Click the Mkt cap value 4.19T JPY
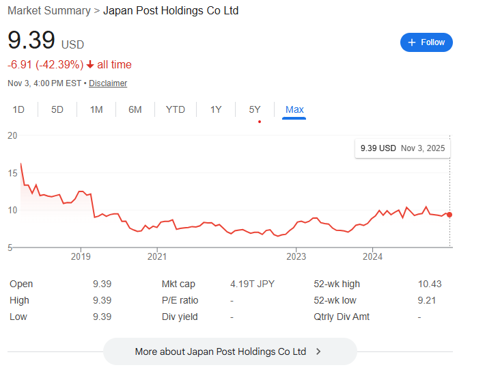Viewport: 485px width, 374px height. (252, 284)
